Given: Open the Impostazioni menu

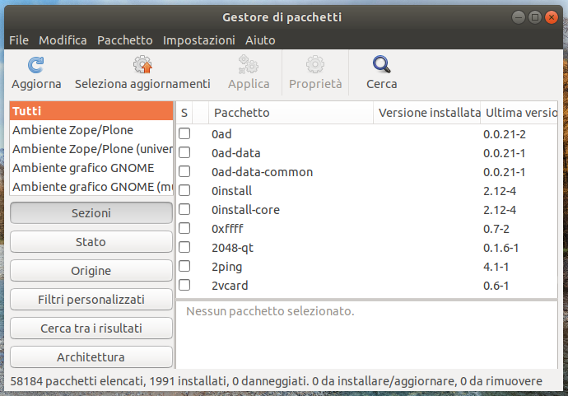Looking at the screenshot, I should pos(198,40).
